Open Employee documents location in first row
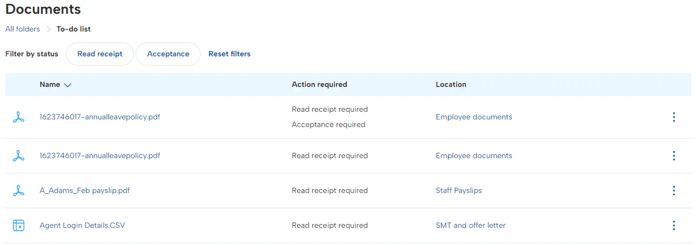This screenshot has height=246, width=696. 474,117
